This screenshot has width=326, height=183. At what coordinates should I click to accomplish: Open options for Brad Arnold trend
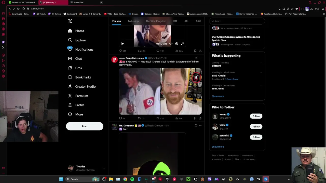[261, 73]
